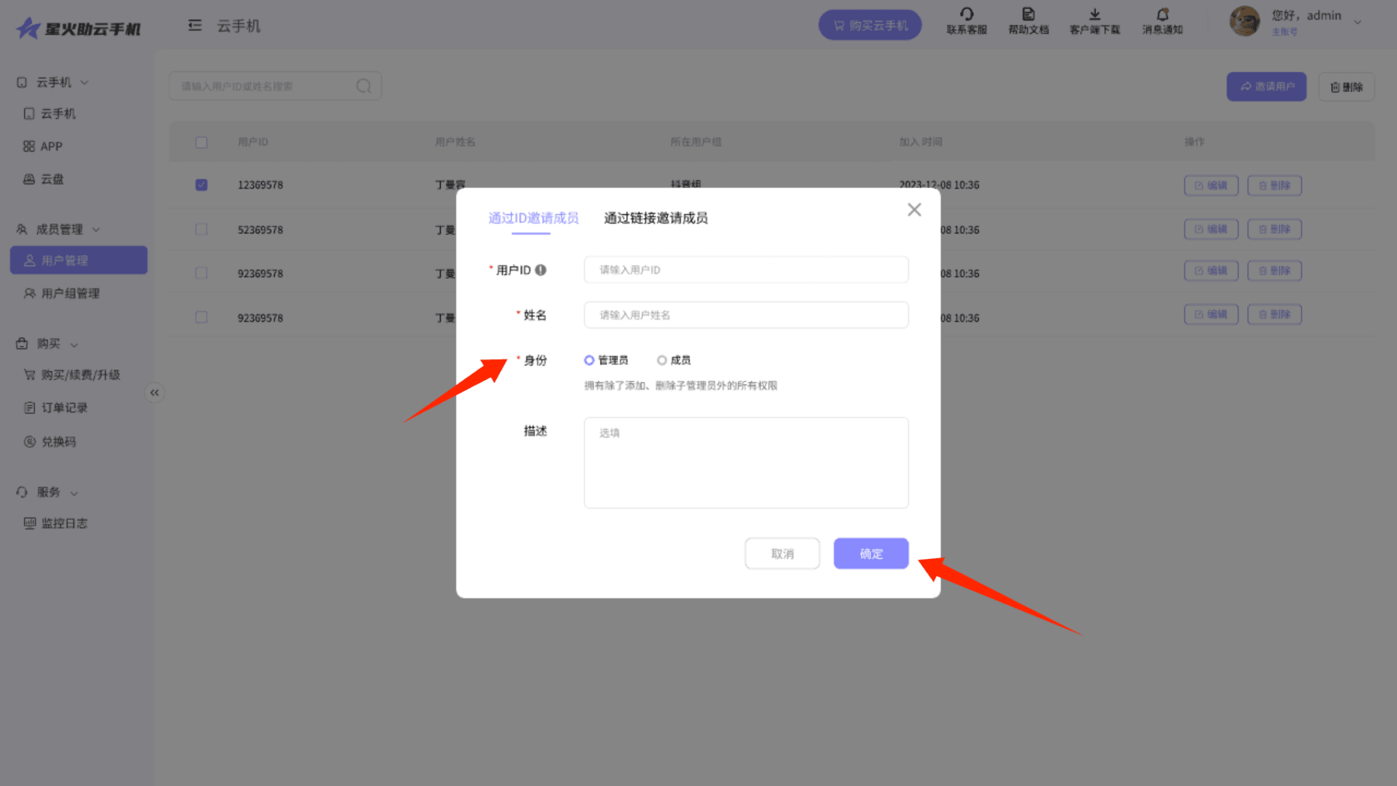The height and width of the screenshot is (786, 1397).
Task: Click the 确定 confirm button
Action: [x=871, y=554]
